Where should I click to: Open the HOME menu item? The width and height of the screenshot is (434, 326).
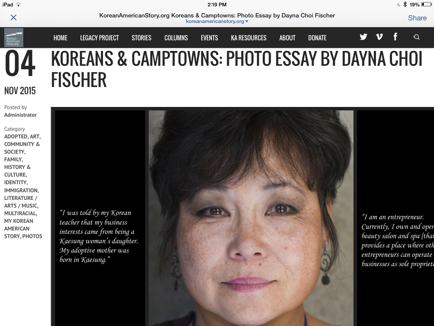pos(60,38)
